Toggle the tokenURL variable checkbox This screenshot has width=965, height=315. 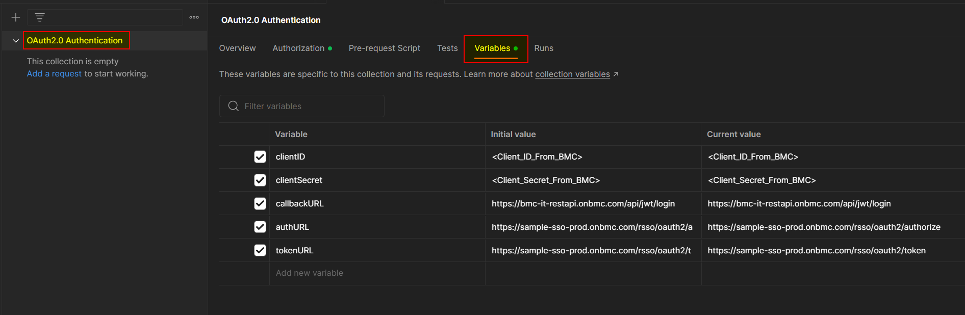260,251
